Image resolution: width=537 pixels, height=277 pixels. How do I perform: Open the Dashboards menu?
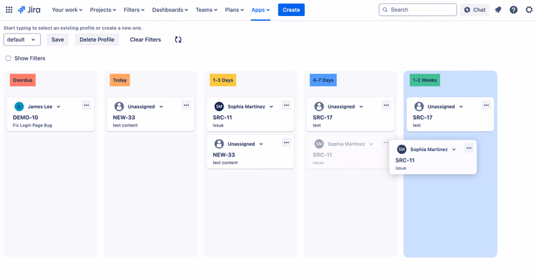tap(170, 10)
